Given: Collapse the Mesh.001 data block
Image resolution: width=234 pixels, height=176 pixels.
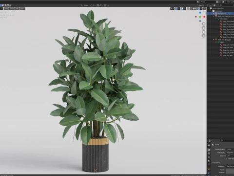Looking at the screenshot, I should coord(216,19).
